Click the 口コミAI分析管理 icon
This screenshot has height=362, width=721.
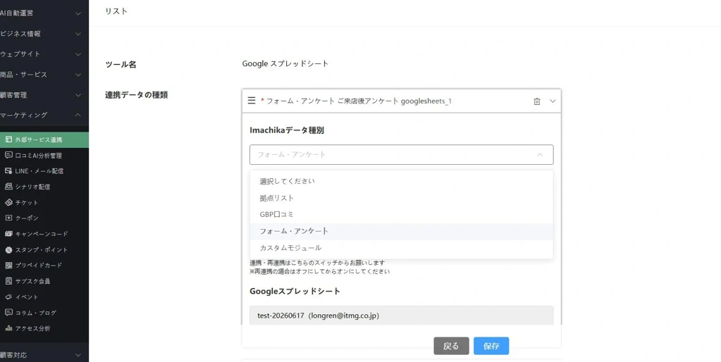point(8,155)
